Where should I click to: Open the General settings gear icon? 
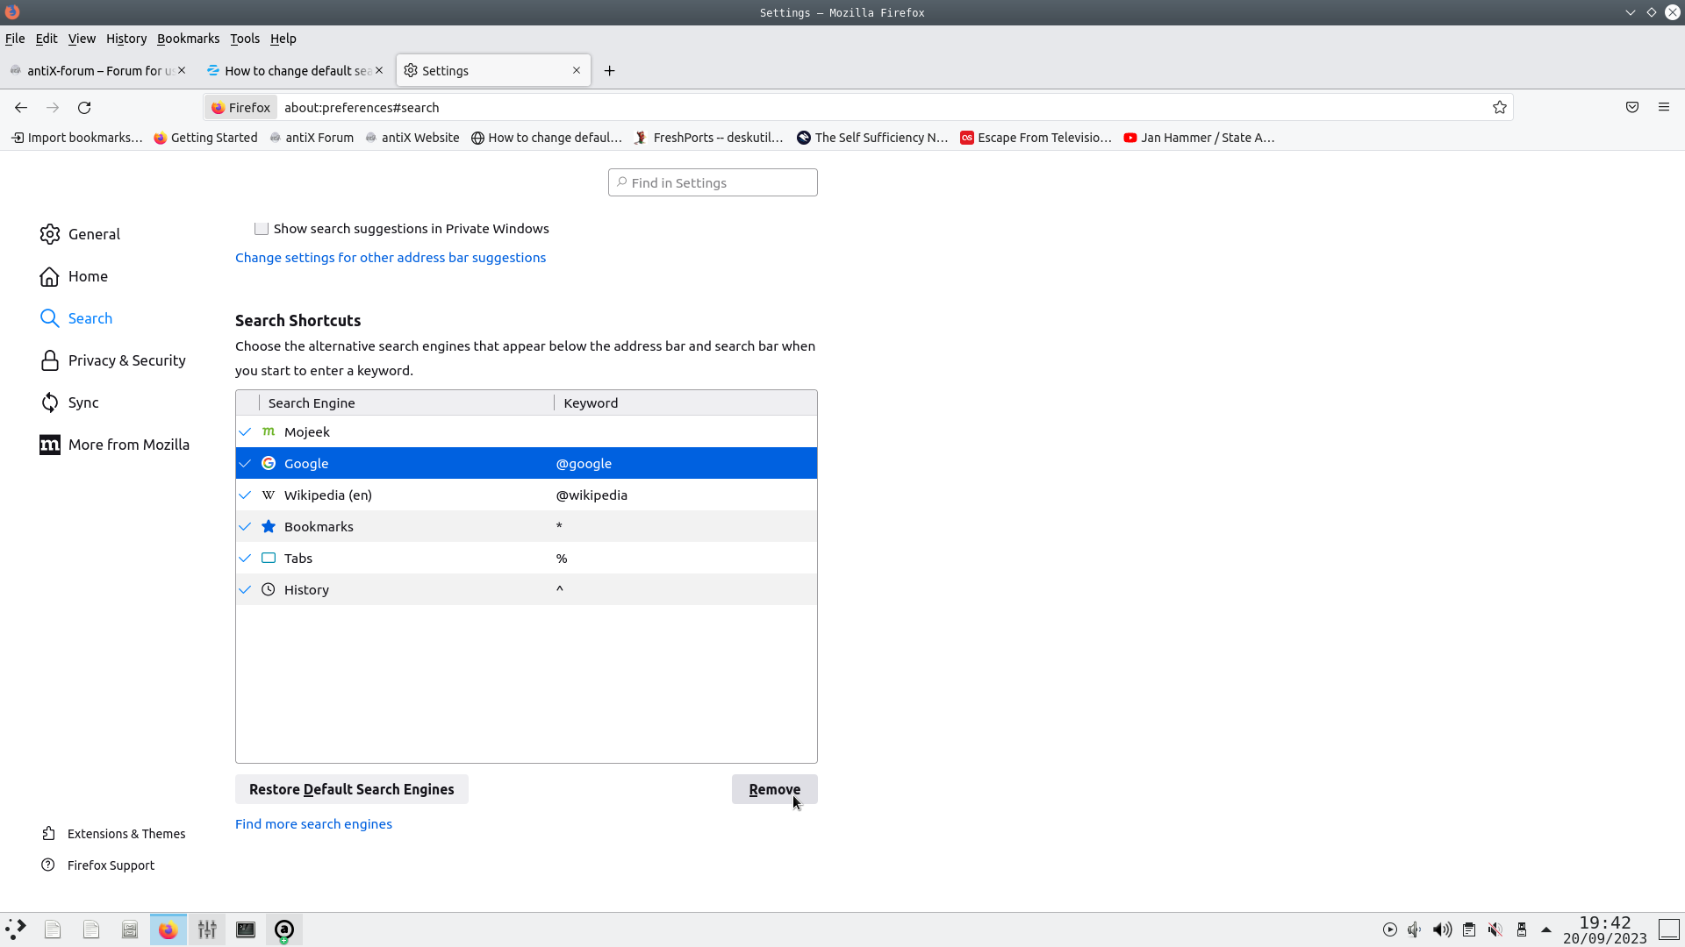tap(50, 234)
